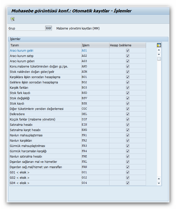This screenshot has width=176, height=209.
Task: Click the Grup field RMK
Action: pos(48,28)
